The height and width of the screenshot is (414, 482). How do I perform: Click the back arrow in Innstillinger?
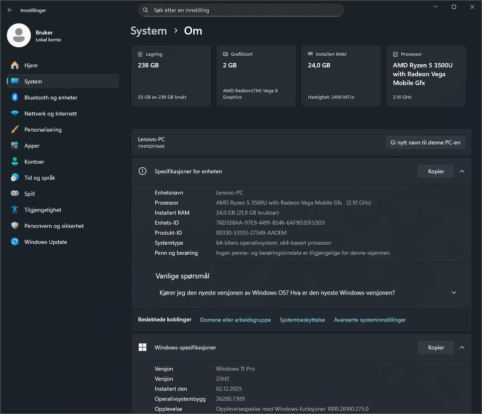[x=10, y=10]
